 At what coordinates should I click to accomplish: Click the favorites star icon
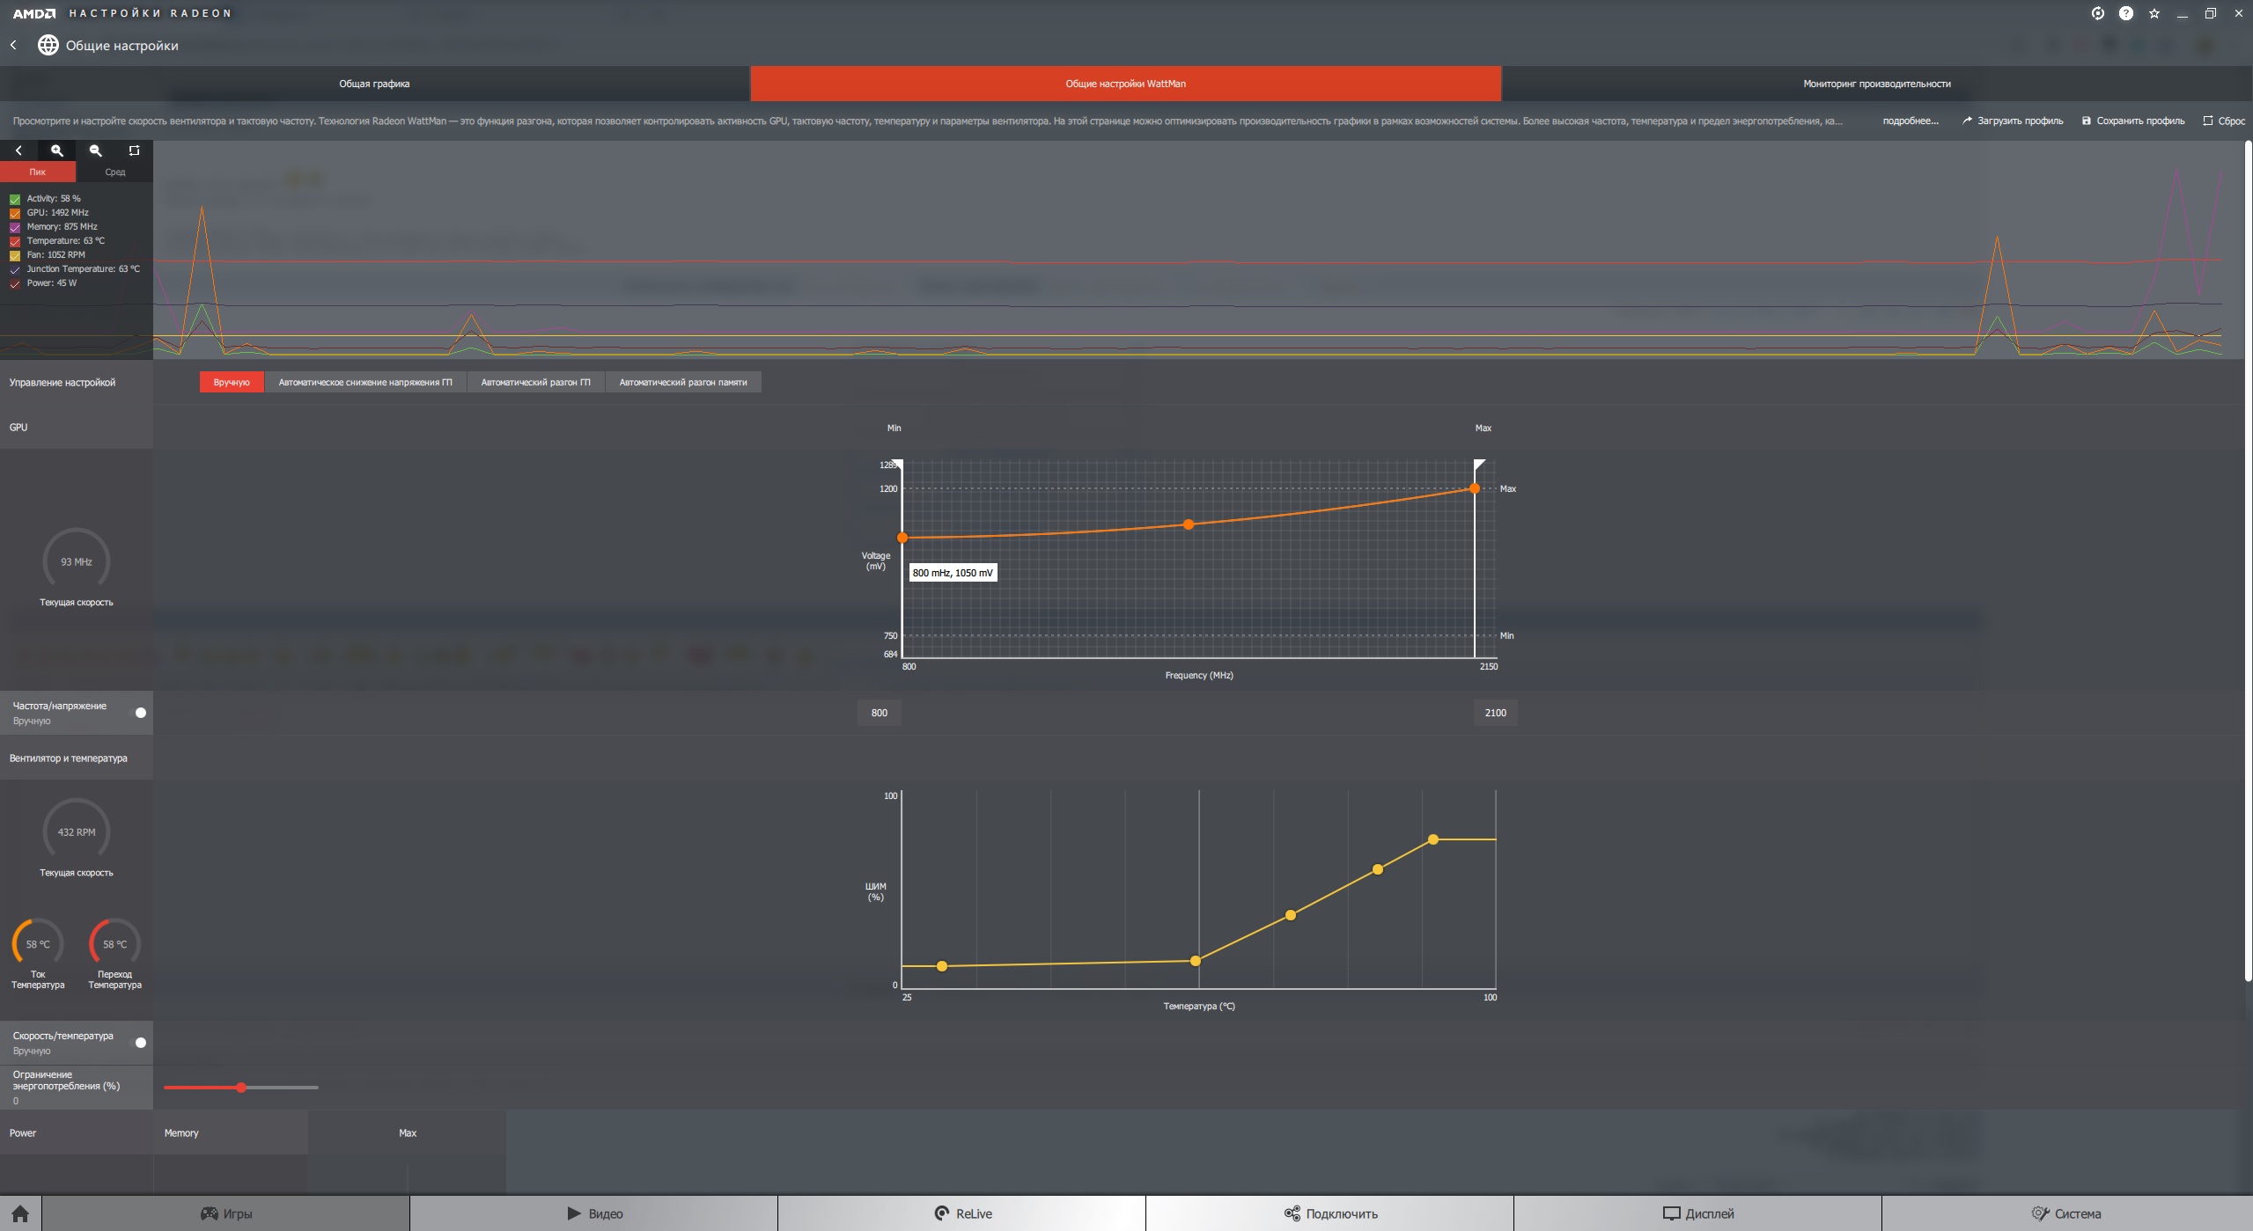(x=2154, y=13)
